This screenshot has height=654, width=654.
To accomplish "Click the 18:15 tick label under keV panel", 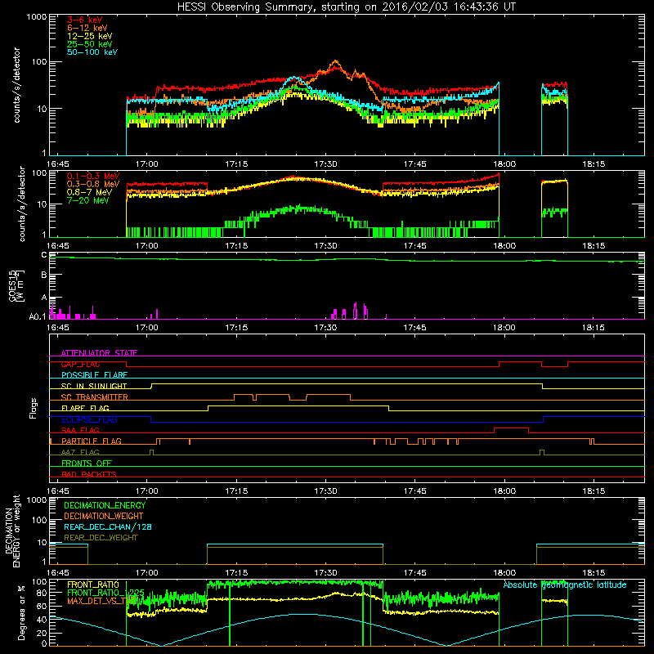I will [x=594, y=164].
